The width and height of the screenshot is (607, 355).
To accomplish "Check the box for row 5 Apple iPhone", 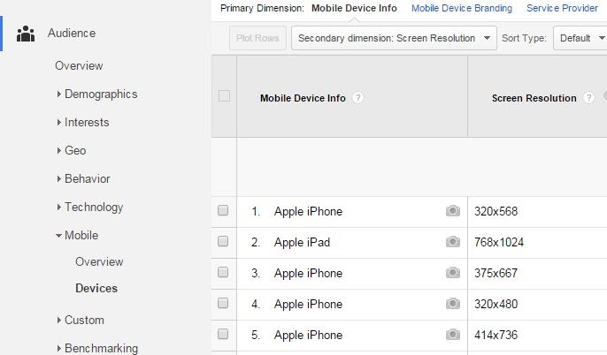I will [x=223, y=334].
